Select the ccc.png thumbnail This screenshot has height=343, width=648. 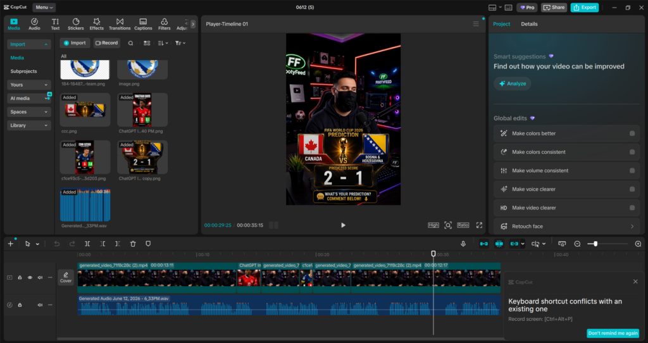85,109
